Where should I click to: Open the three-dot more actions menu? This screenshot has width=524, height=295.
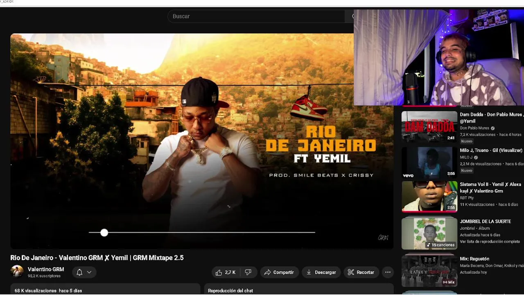click(x=388, y=272)
